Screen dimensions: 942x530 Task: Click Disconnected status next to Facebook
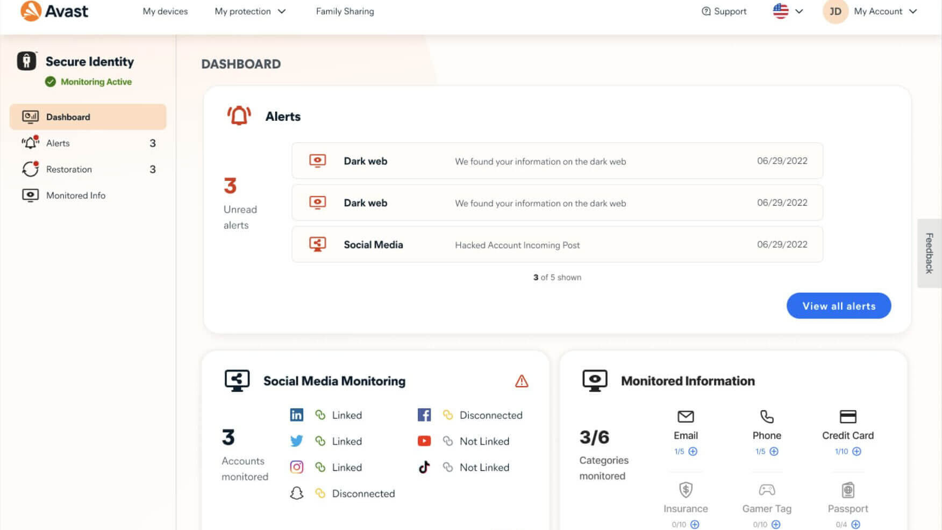pos(491,415)
